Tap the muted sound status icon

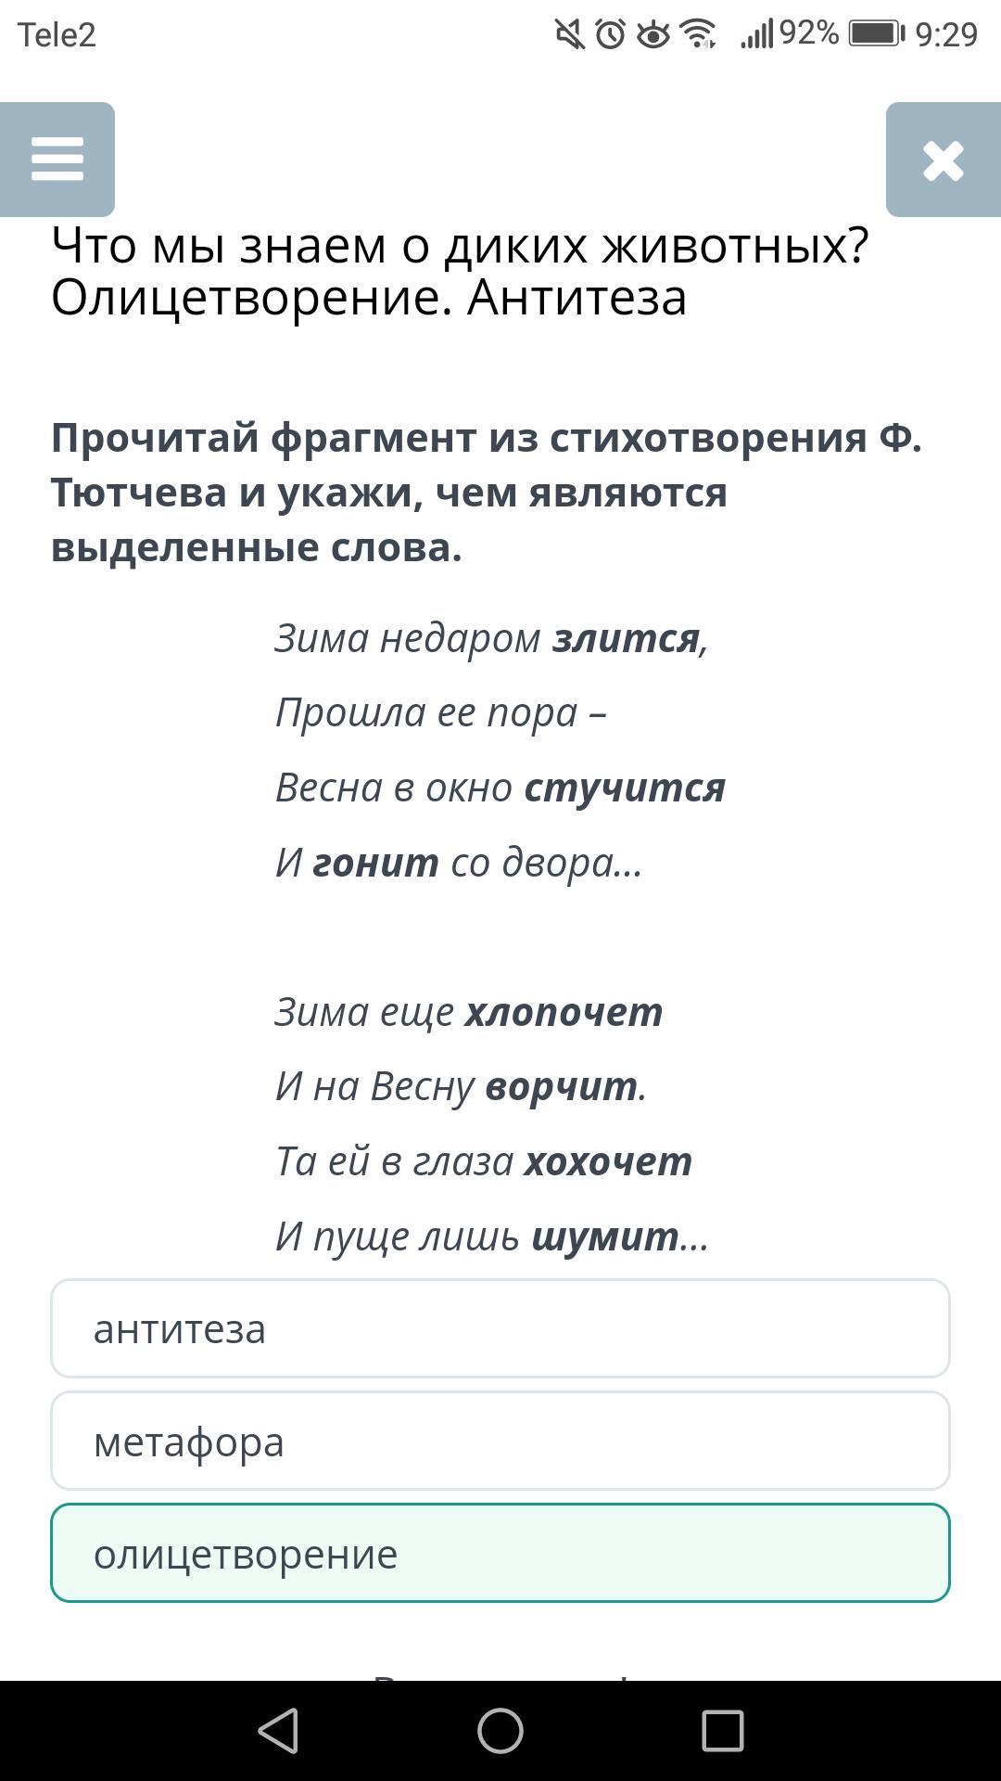pyautogui.click(x=569, y=34)
